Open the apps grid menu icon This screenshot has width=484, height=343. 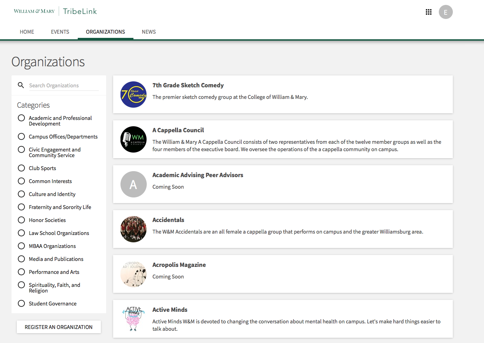428,12
